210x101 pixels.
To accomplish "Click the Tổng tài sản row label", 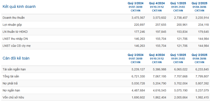I will (x=11, y=76).
